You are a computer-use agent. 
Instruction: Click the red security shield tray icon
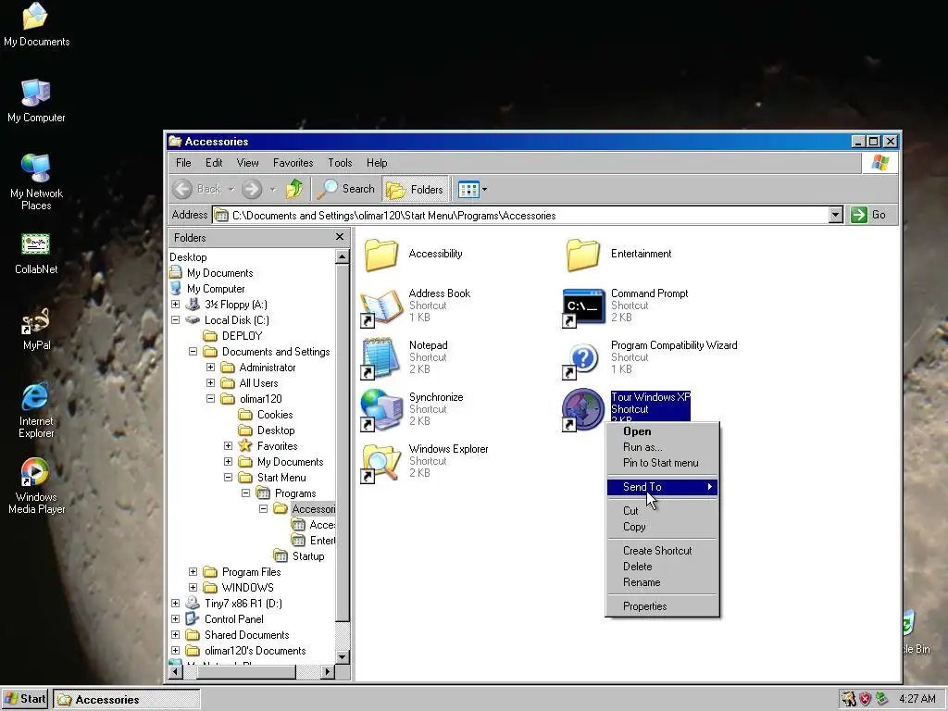(866, 700)
